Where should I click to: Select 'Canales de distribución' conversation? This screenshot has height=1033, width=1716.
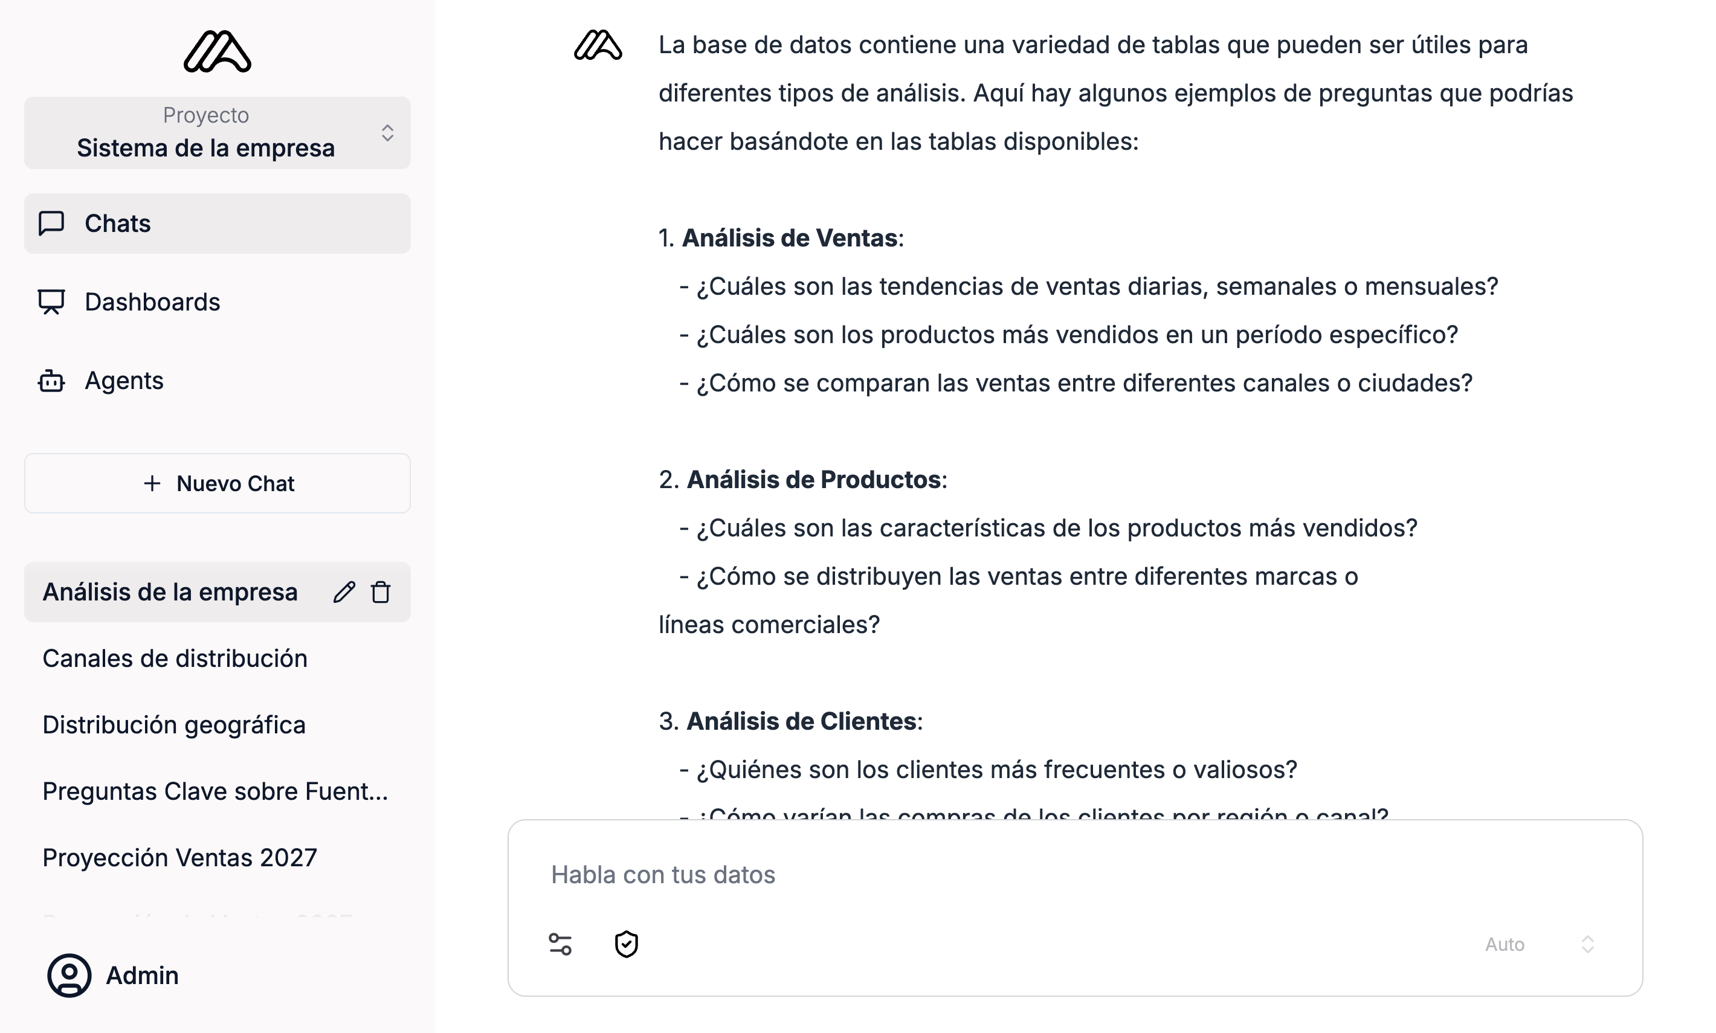(175, 658)
